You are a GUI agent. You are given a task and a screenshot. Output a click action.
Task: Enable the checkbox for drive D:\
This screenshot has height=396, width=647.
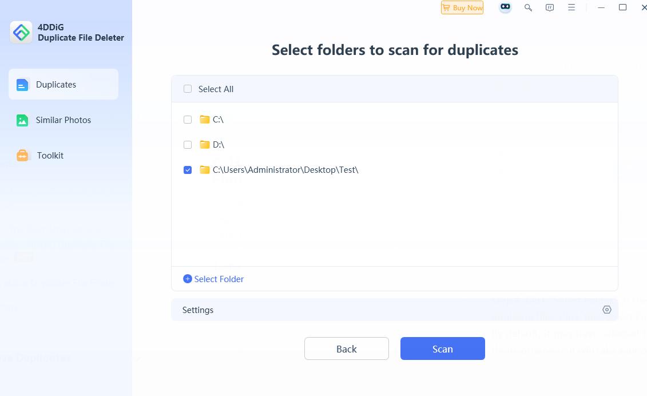pos(188,144)
